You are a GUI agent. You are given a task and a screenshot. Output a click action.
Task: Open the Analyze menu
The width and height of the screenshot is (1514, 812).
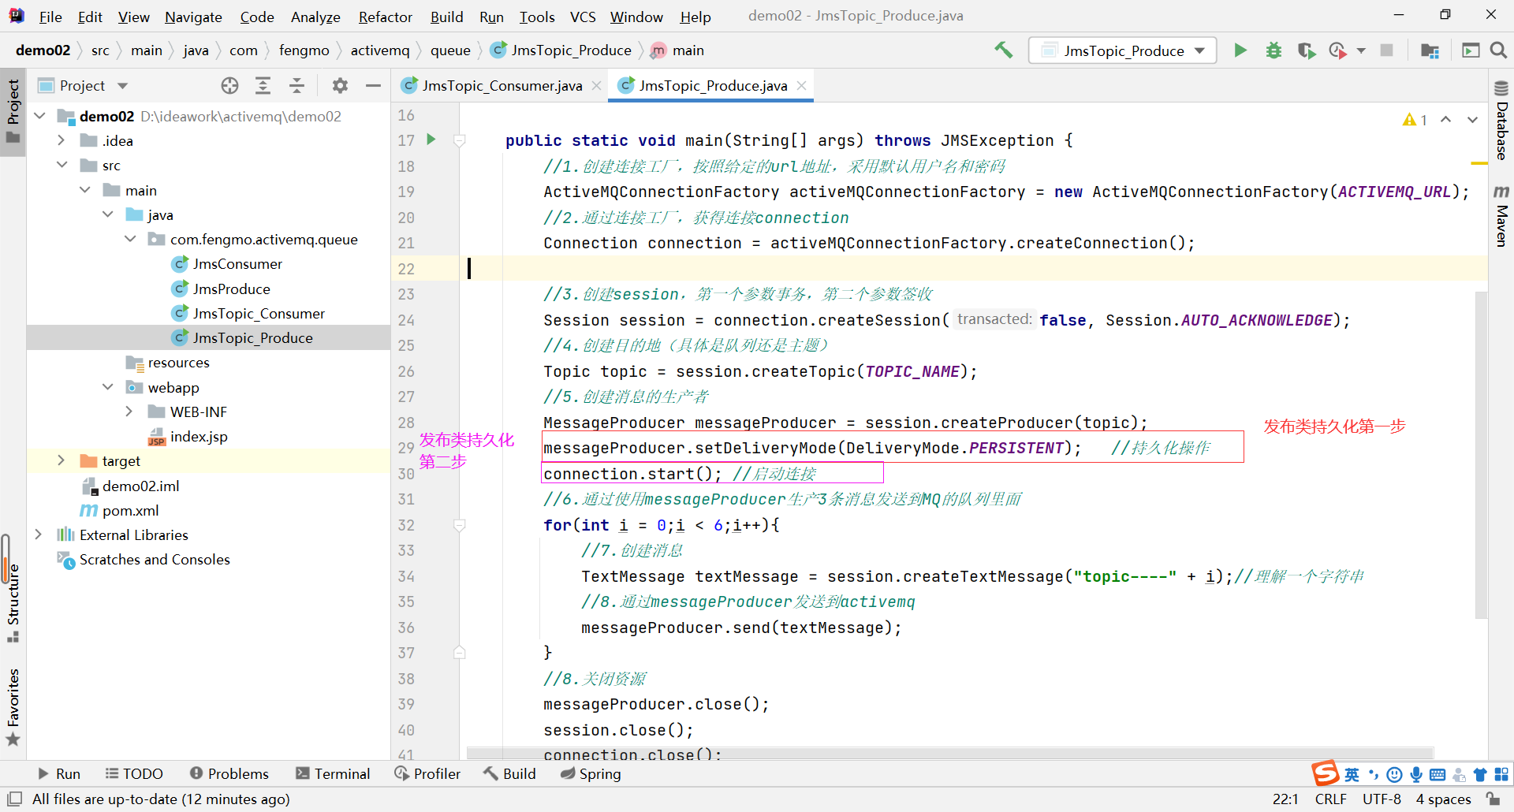pos(315,17)
